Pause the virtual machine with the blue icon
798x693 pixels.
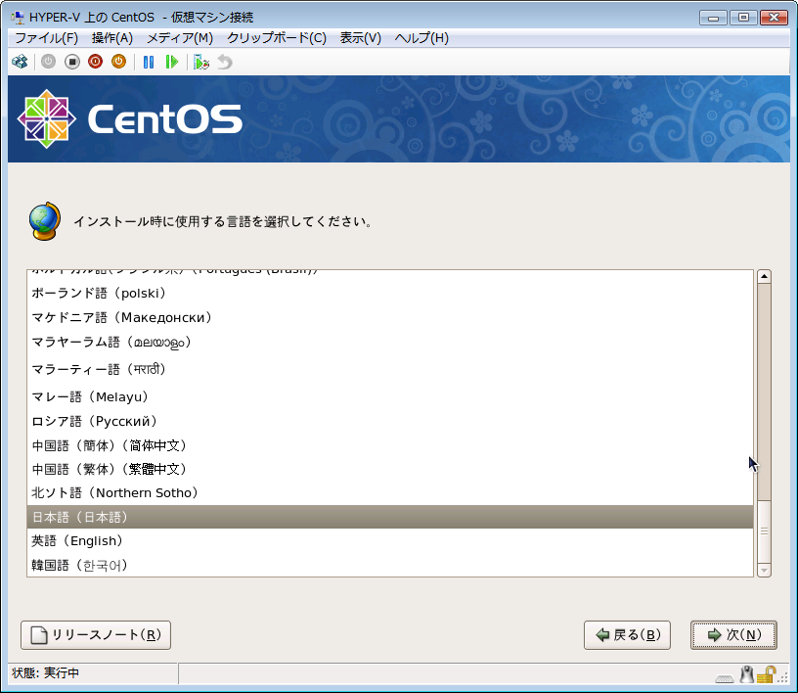(x=149, y=62)
